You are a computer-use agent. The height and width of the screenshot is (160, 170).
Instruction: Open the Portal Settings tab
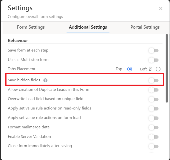[145, 27]
